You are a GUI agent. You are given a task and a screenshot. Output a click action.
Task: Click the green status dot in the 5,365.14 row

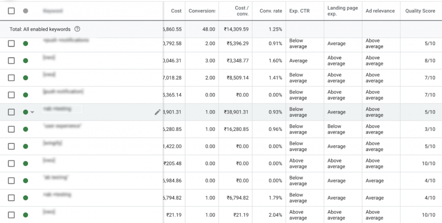pyautogui.click(x=25, y=95)
